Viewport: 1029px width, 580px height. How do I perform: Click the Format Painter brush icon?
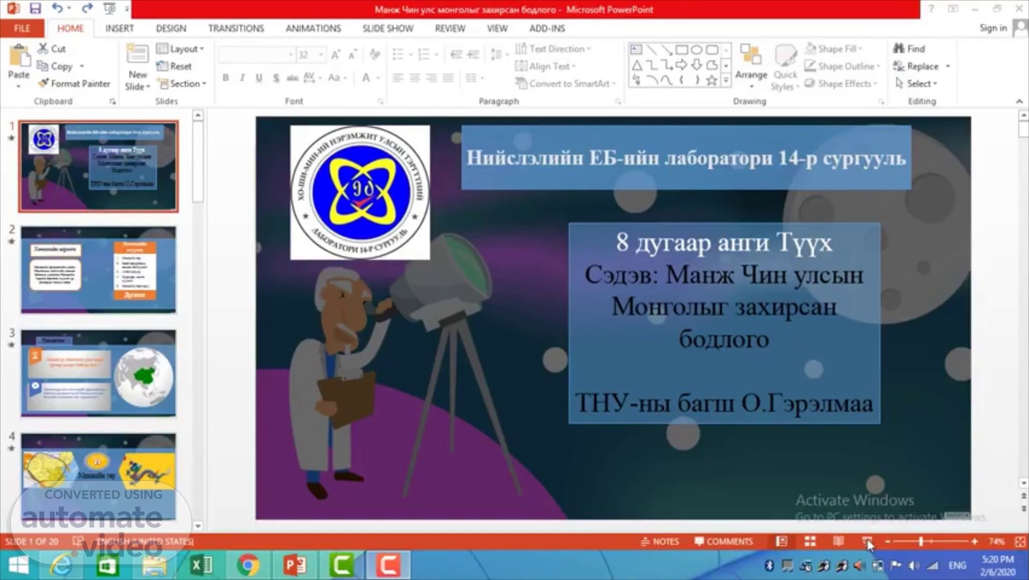pos(44,84)
